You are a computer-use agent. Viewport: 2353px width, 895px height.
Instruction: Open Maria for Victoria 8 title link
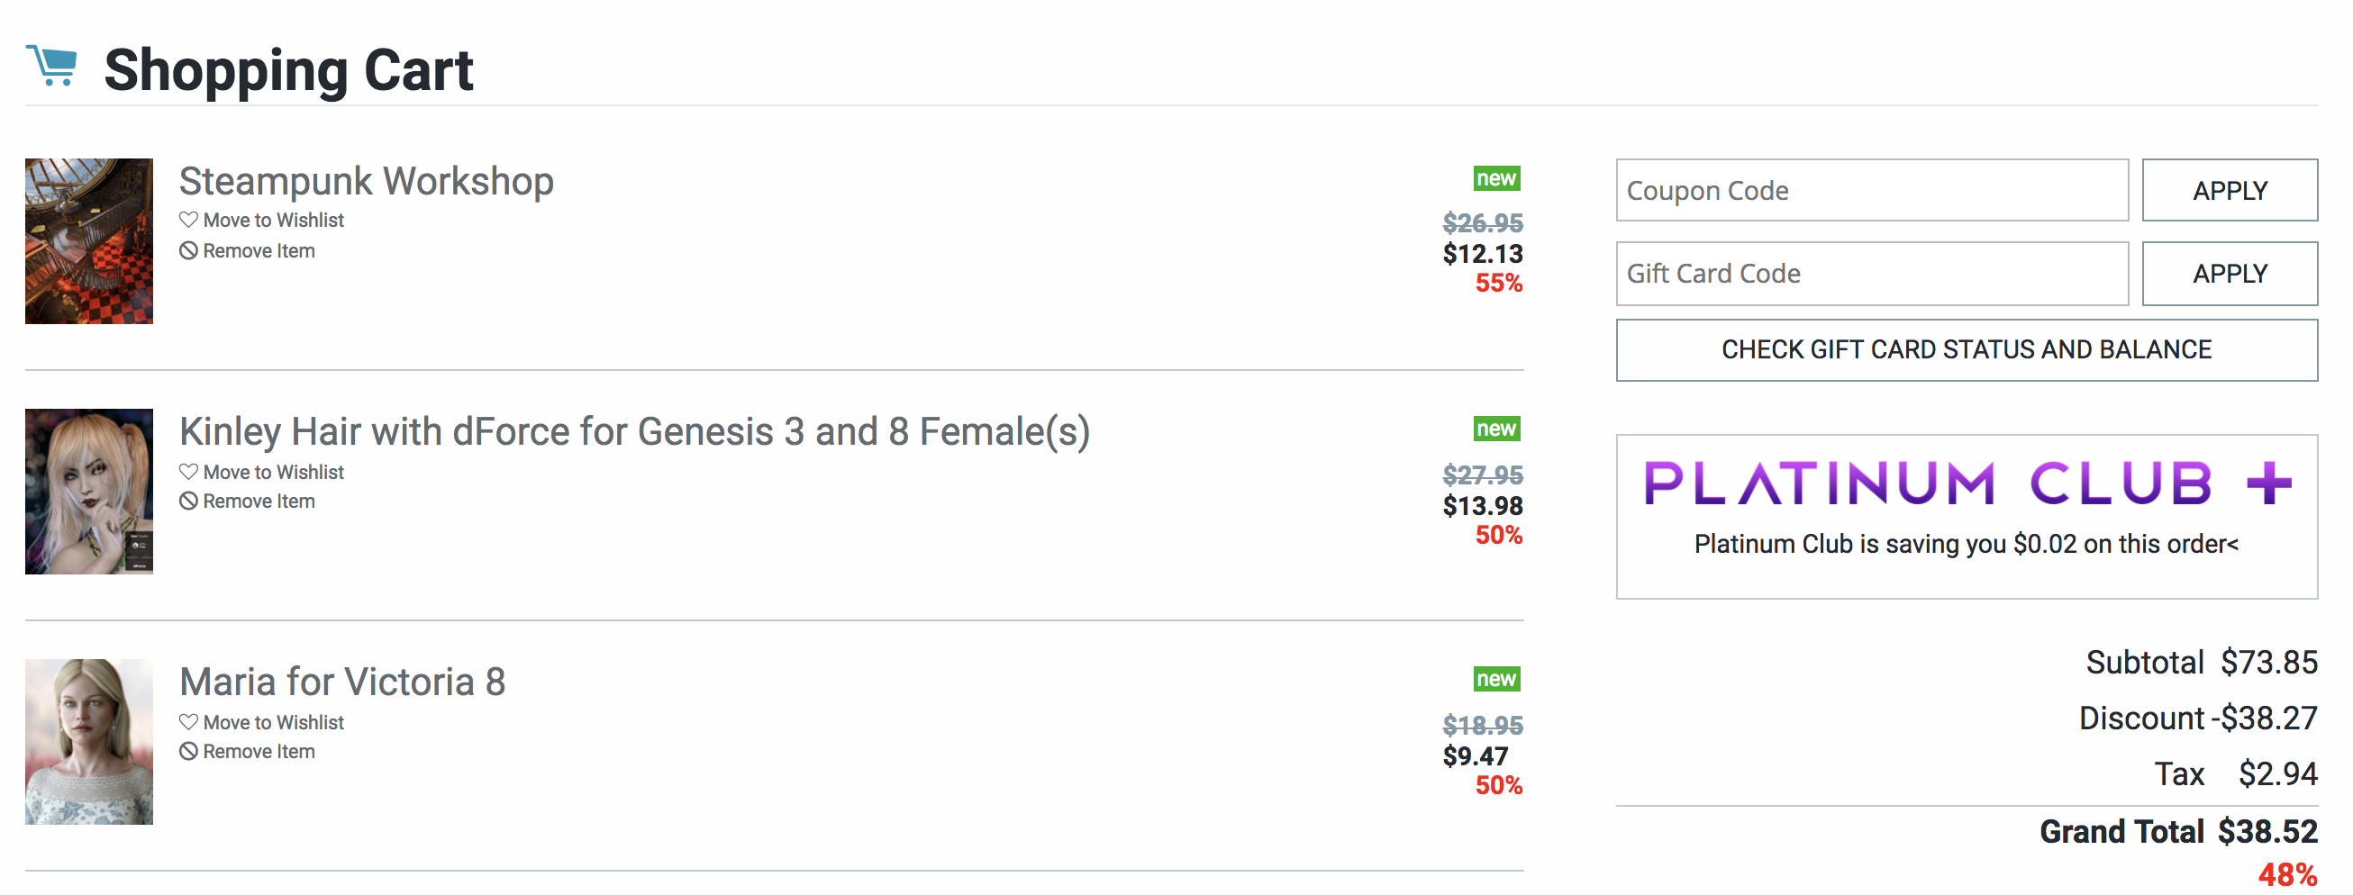pyautogui.click(x=341, y=683)
